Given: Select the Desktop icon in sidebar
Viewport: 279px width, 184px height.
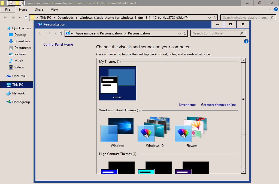Looking at the screenshot, I should coord(11,35).
